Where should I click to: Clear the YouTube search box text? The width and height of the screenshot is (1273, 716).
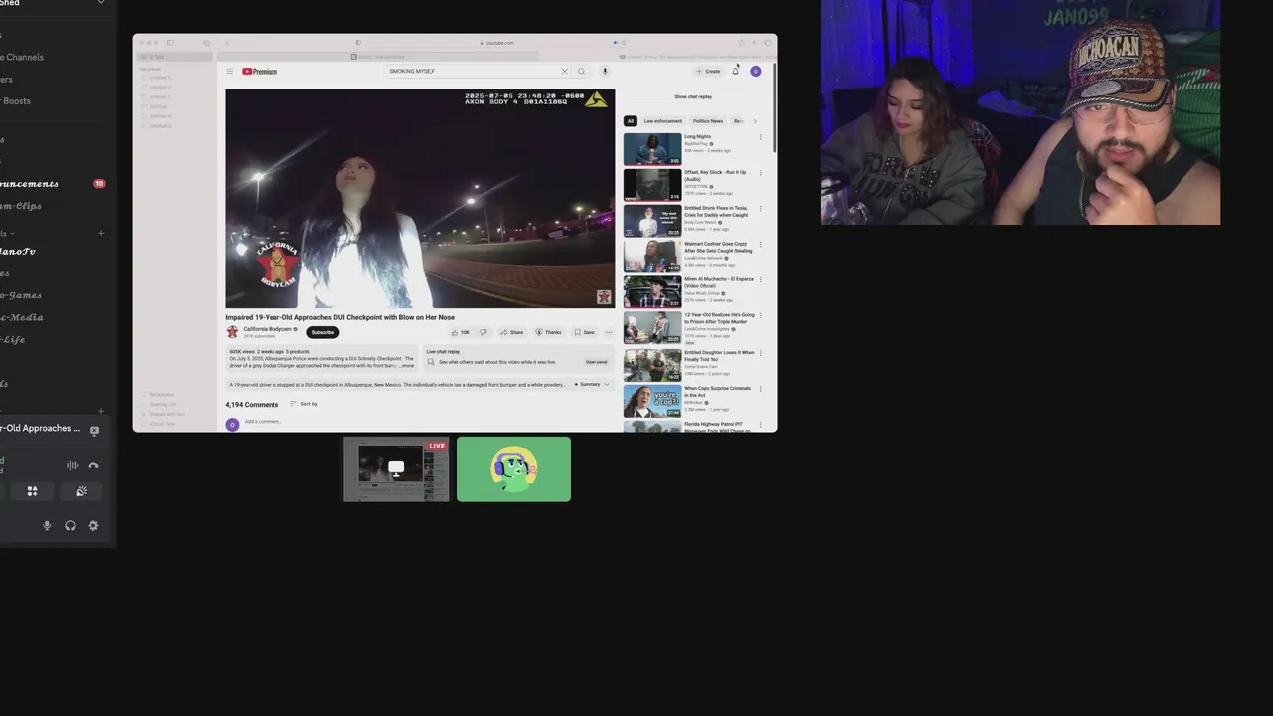(x=564, y=72)
